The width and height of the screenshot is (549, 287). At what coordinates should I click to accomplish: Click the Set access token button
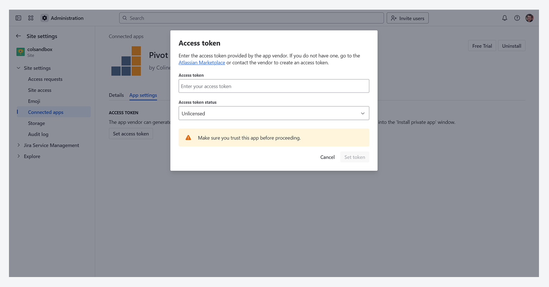(x=131, y=134)
